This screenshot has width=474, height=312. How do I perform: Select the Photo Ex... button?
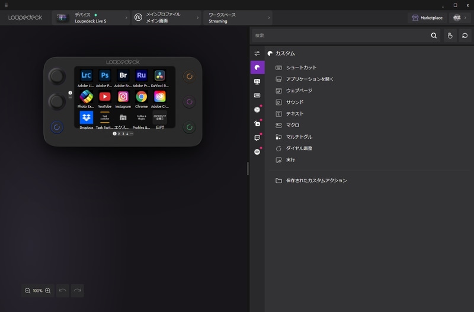point(86,97)
